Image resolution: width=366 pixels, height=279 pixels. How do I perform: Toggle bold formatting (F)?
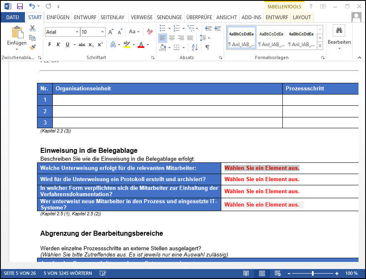(49, 45)
